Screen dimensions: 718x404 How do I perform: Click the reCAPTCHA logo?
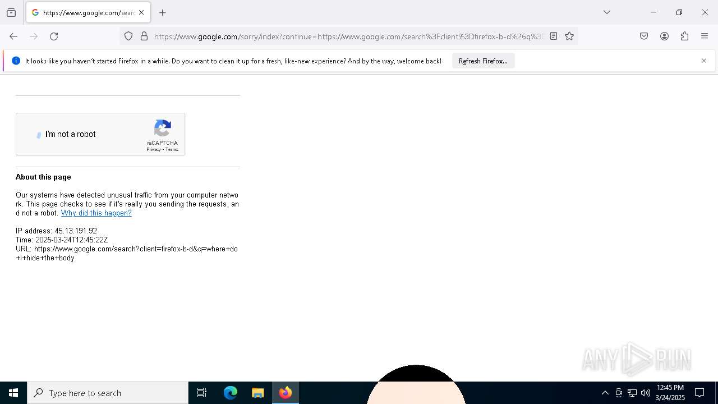(163, 128)
